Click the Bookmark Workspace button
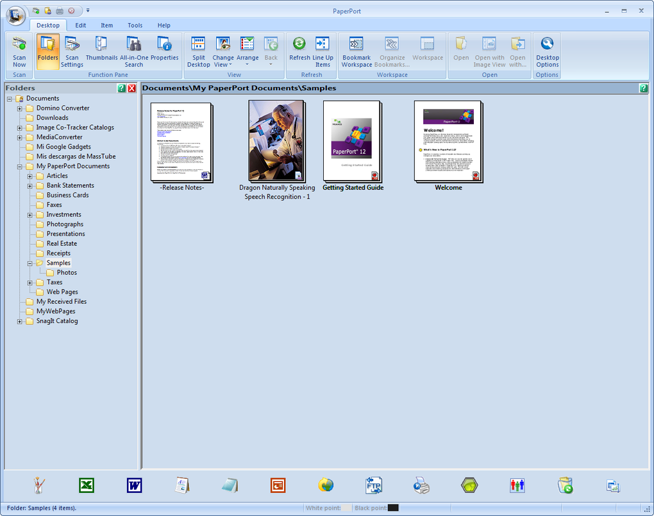Image resolution: width=654 pixels, height=516 pixels. pyautogui.click(x=356, y=52)
